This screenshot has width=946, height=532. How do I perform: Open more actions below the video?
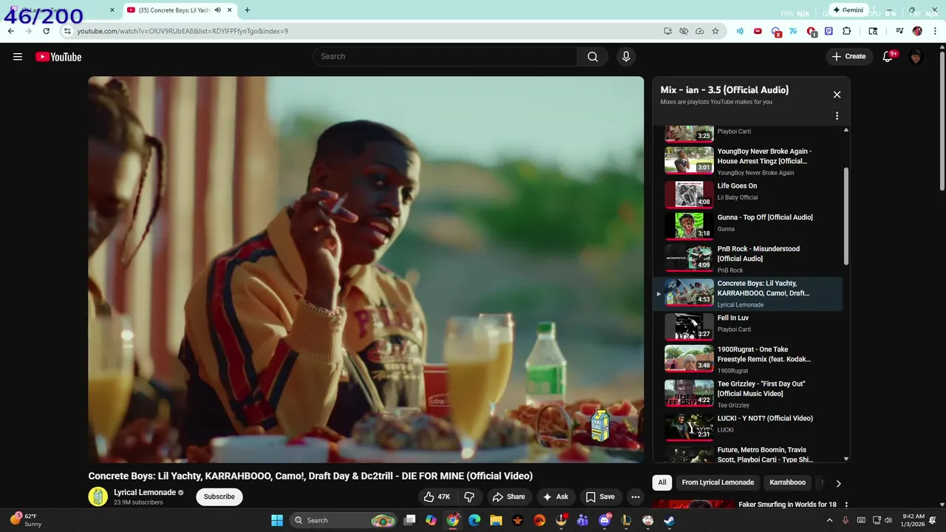click(635, 497)
